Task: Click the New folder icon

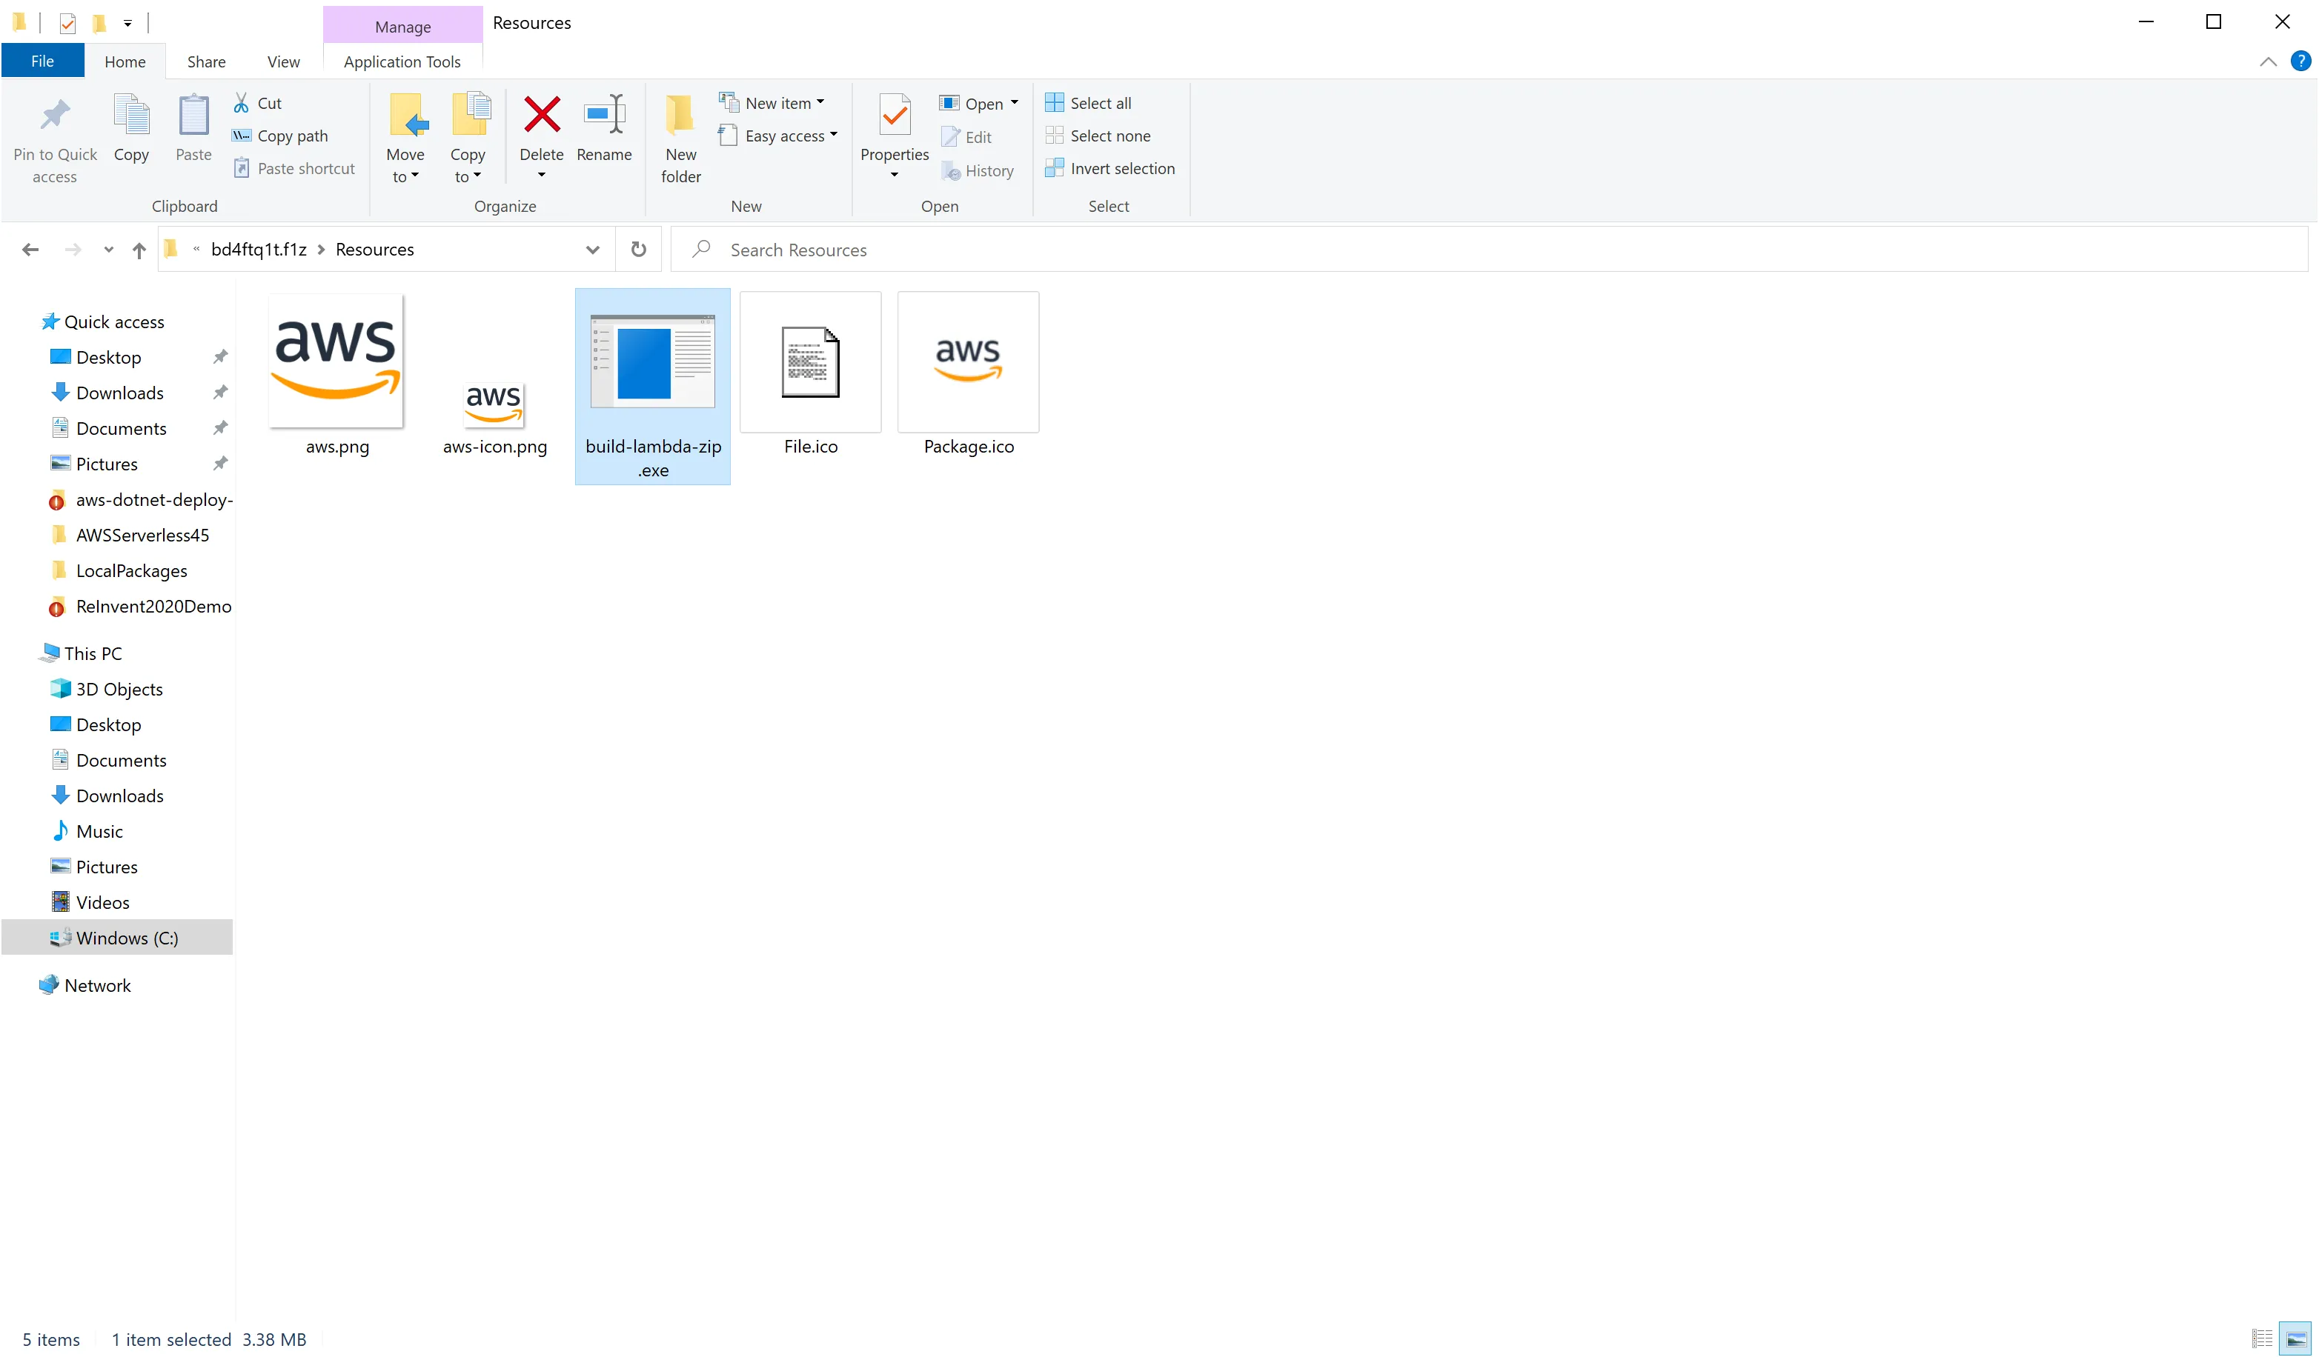Action: pos(680,116)
